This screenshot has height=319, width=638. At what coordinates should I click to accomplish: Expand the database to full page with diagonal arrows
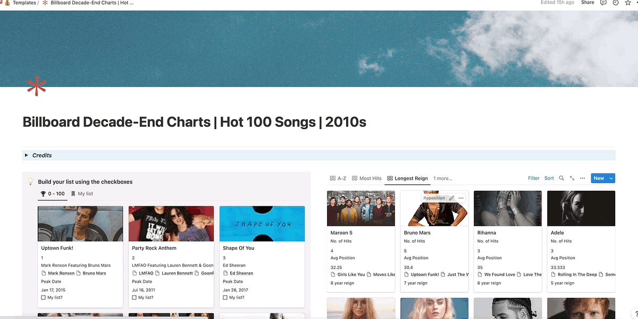tap(572, 178)
